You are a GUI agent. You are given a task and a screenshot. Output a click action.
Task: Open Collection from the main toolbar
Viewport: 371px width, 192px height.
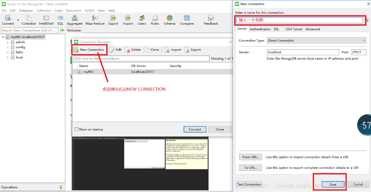click(28, 20)
